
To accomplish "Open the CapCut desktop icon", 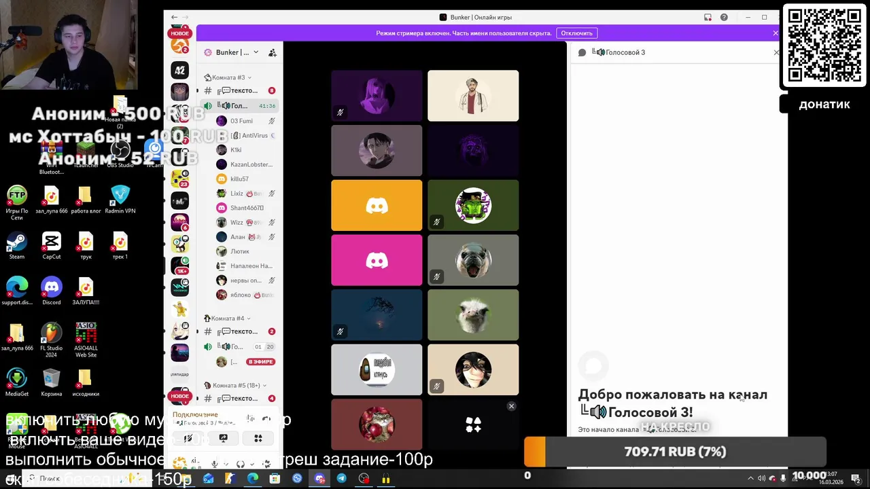I will [x=52, y=246].
